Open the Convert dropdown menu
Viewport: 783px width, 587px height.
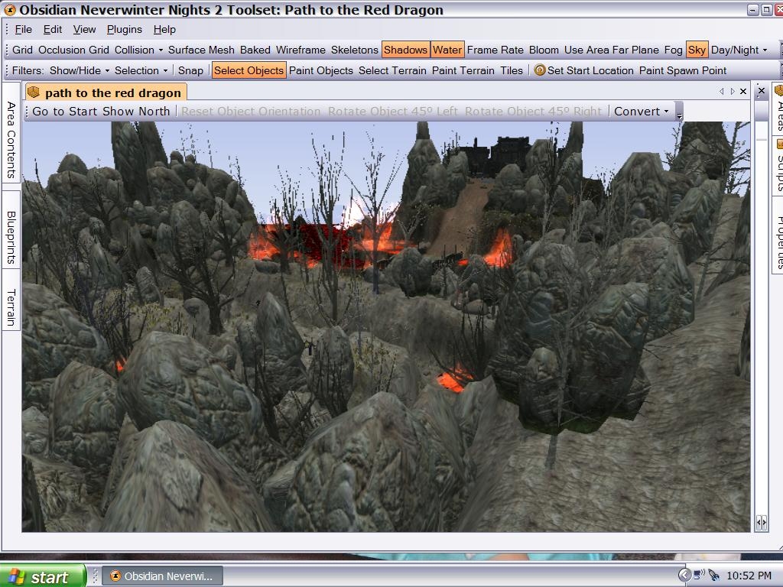click(641, 111)
